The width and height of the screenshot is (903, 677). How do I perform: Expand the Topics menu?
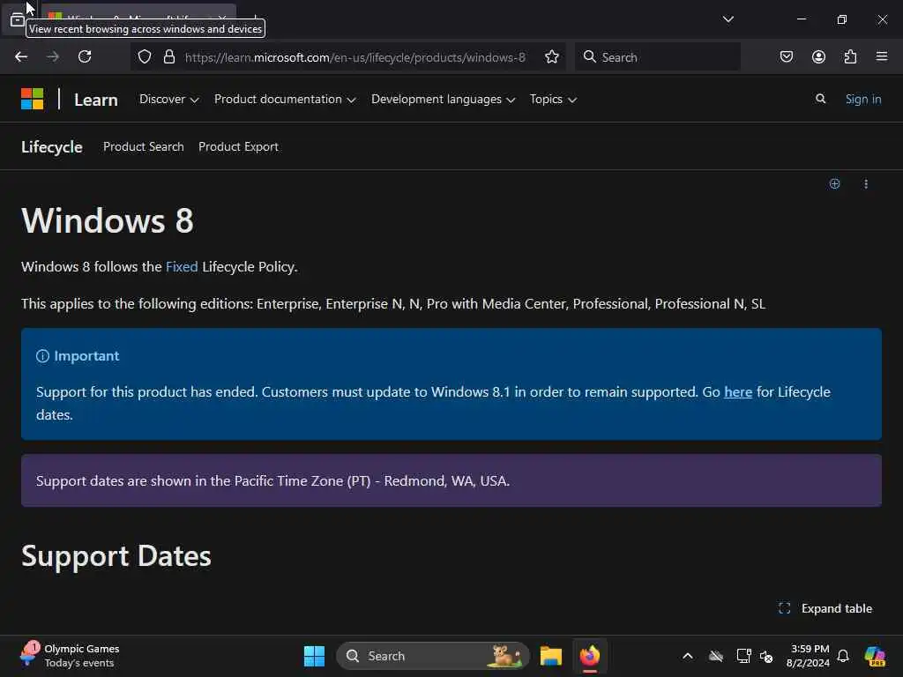click(x=553, y=99)
